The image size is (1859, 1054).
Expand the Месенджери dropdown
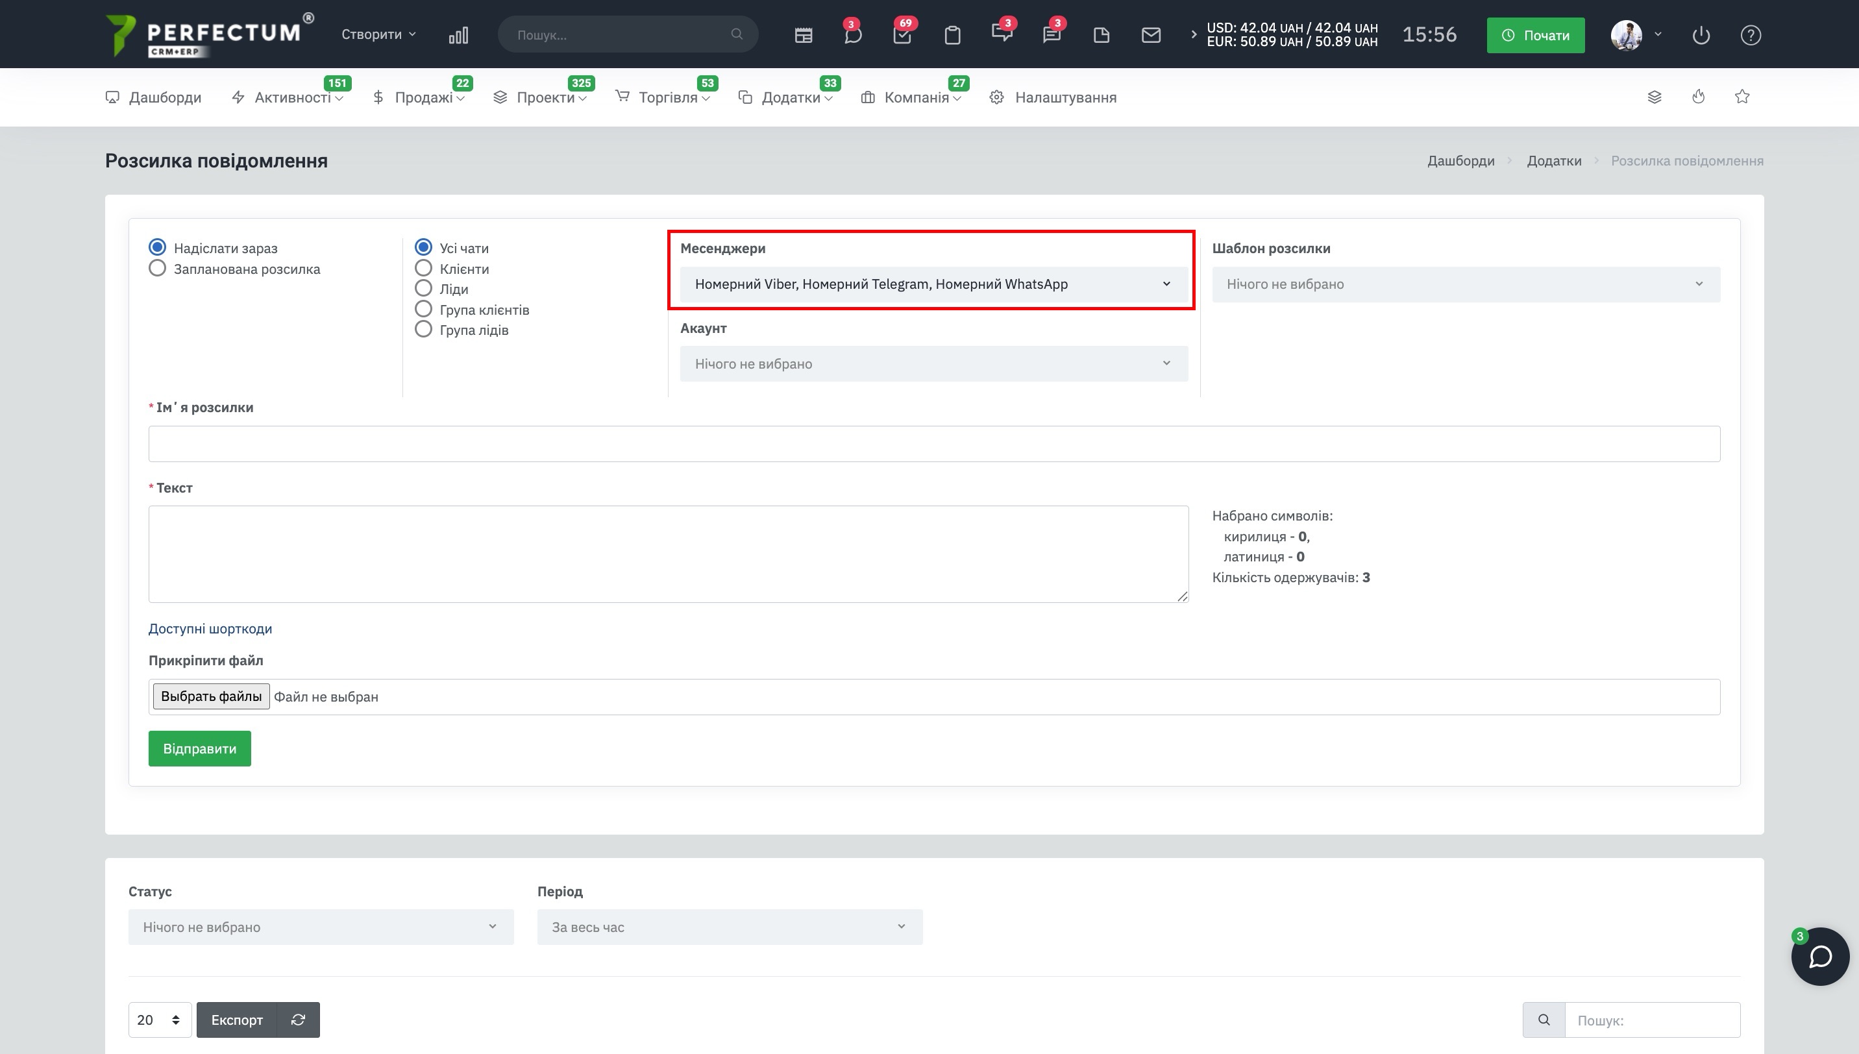point(933,284)
